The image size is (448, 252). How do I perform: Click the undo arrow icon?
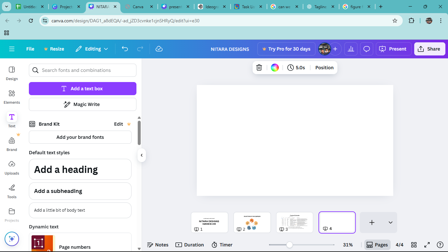point(125,49)
